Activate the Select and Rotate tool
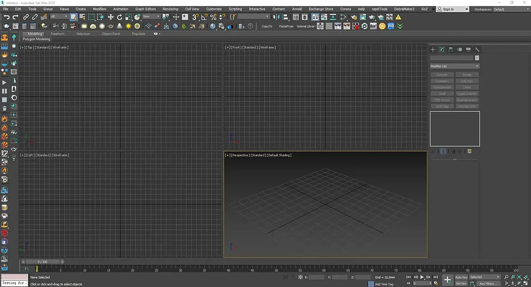531x287 pixels. 120,17
